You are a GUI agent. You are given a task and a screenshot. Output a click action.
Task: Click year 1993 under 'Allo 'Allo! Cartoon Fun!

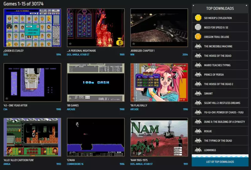pos(59,164)
